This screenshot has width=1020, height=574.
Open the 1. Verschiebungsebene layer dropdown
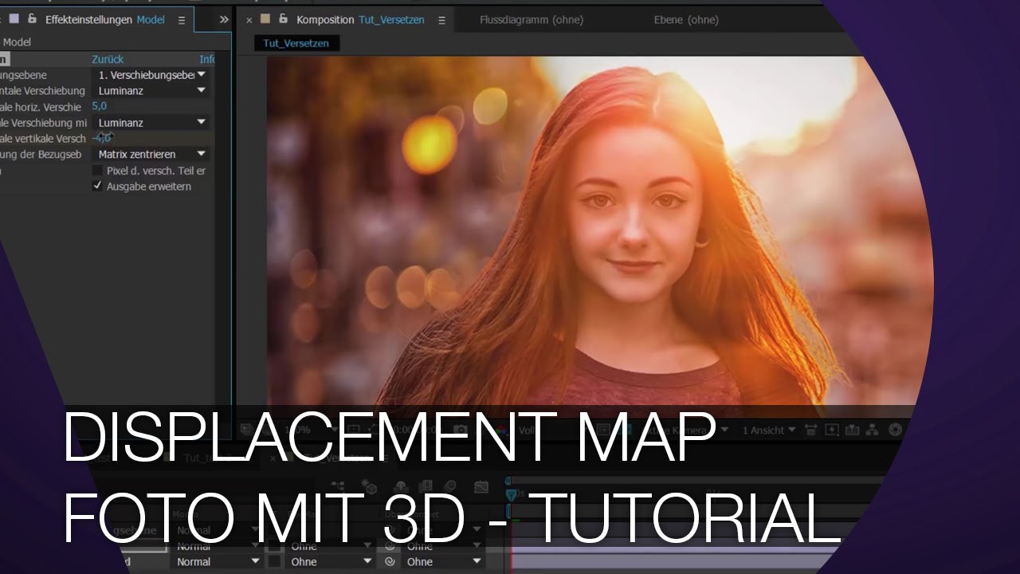[x=151, y=75]
